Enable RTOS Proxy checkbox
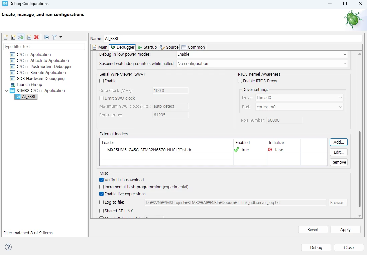367x255 pixels. [240, 81]
